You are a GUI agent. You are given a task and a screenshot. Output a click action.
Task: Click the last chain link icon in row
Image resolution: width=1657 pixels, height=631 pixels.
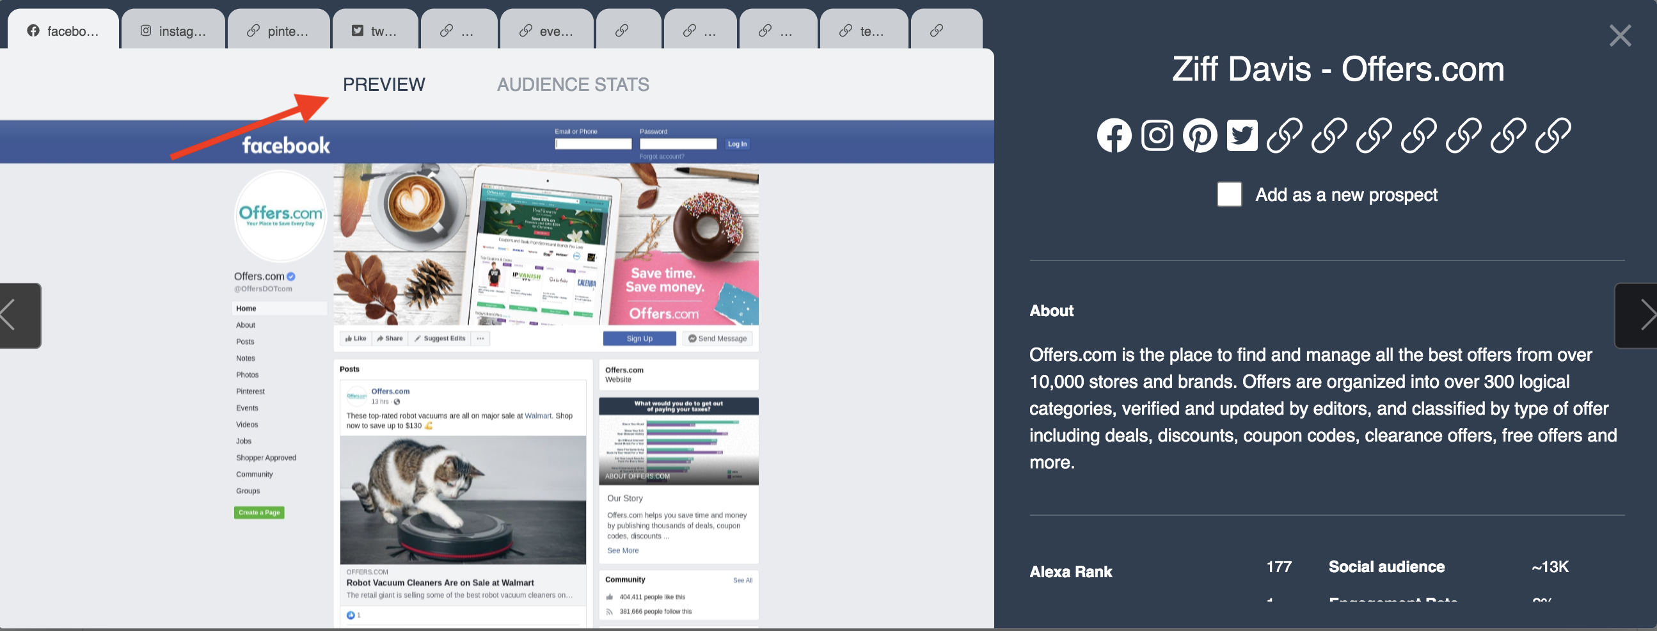[1553, 136]
